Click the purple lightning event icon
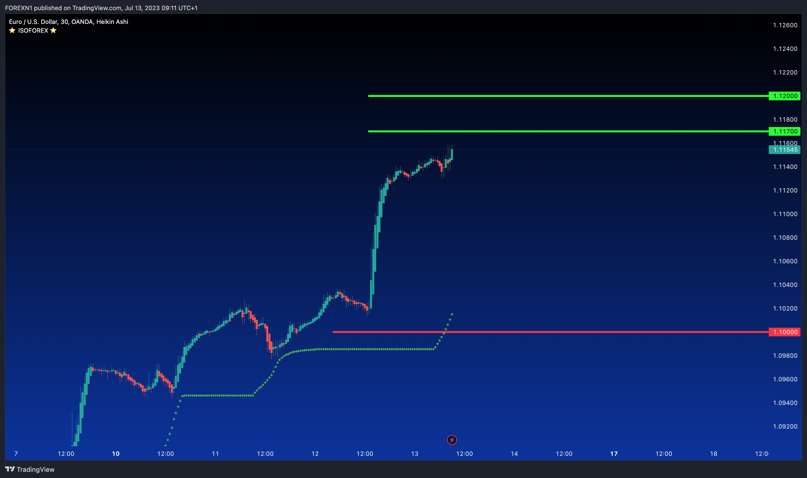This screenshot has height=478, width=807. coord(452,440)
